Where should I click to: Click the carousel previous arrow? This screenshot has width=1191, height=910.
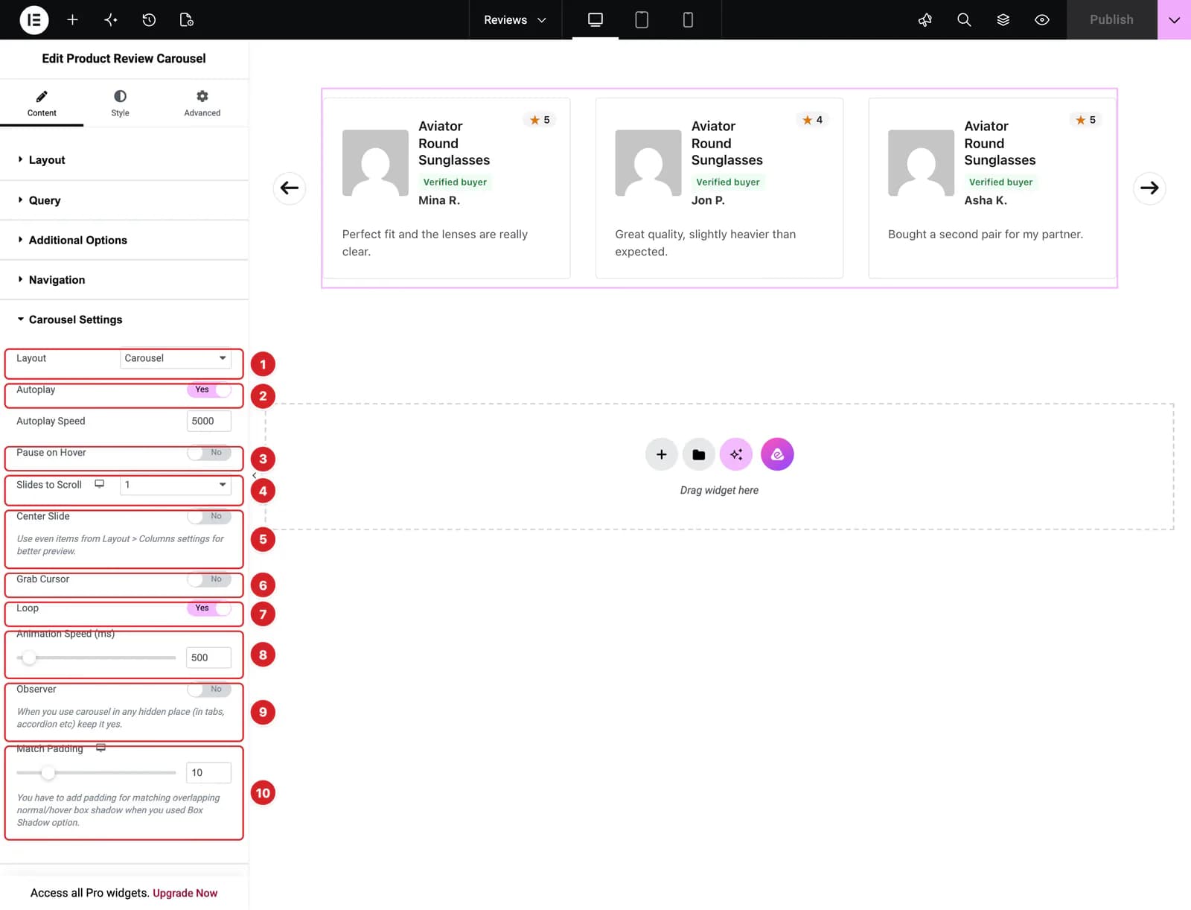pyautogui.click(x=290, y=188)
